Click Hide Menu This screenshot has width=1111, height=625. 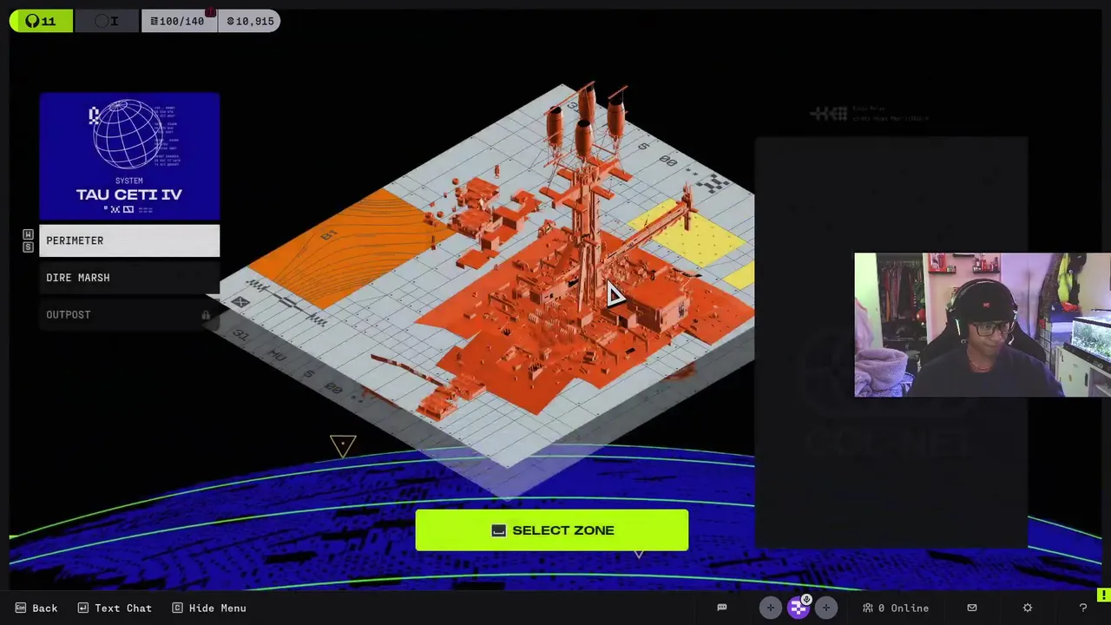pyautogui.click(x=208, y=608)
